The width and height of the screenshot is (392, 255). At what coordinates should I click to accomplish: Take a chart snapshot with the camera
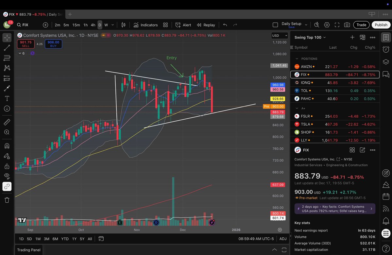point(347,25)
